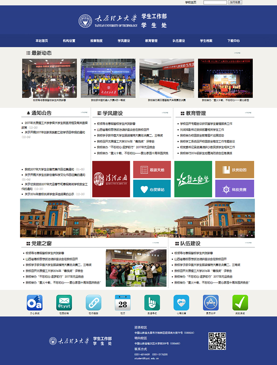Click more beside the 学风建设 section heading
This screenshot has width=277, height=365.
click(165, 113)
